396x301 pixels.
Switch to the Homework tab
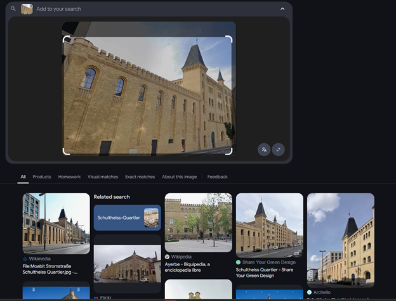pyautogui.click(x=69, y=177)
